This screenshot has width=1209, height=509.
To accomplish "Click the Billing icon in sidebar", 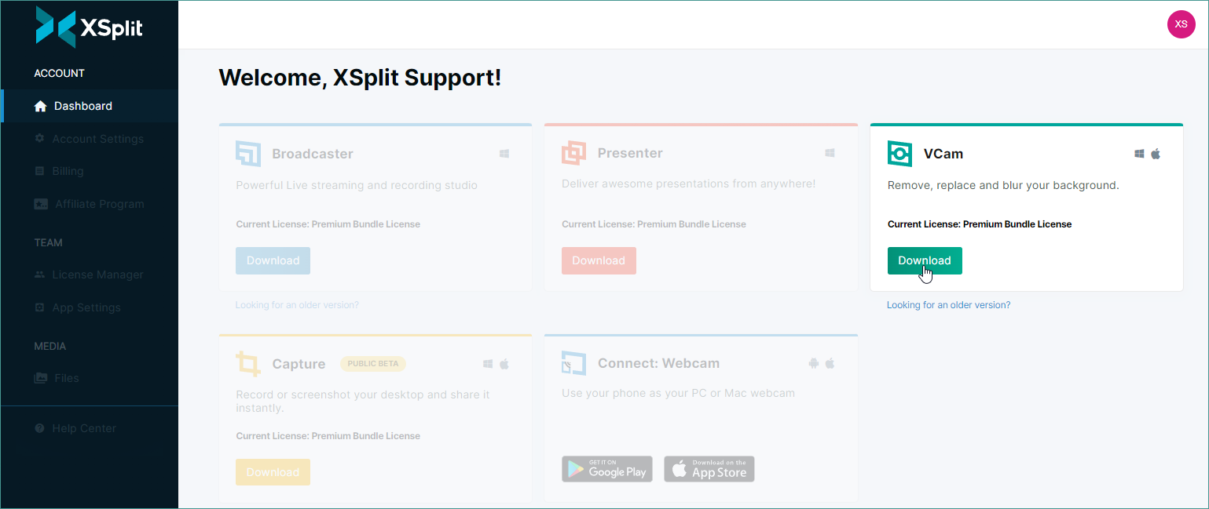I will point(40,171).
